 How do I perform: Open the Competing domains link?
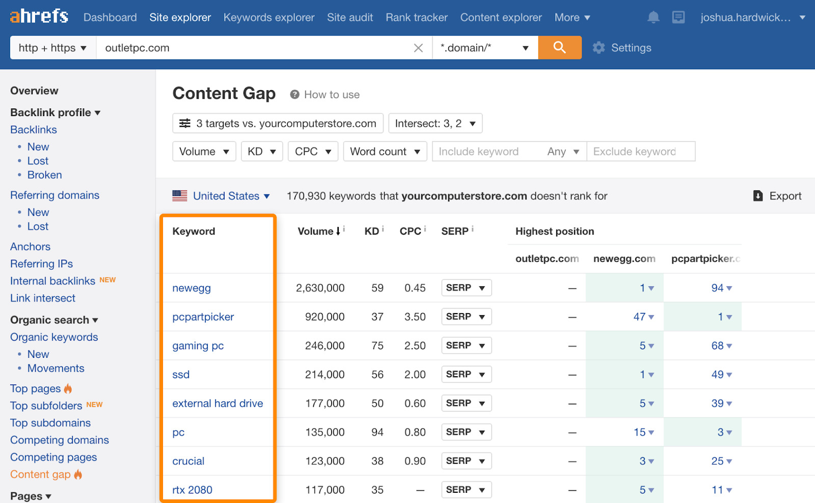tap(60, 440)
